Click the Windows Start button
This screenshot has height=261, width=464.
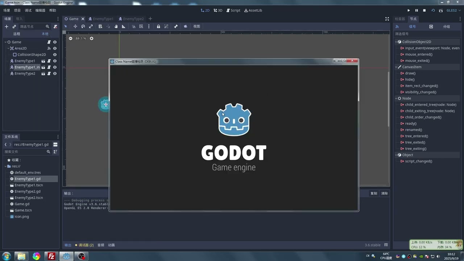pos(7,256)
